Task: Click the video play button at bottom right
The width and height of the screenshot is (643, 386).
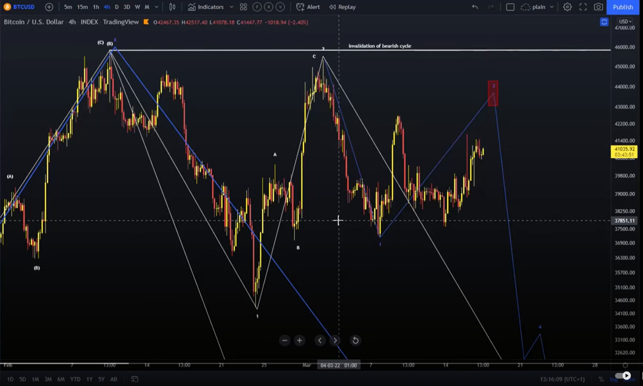Action: click(626, 375)
